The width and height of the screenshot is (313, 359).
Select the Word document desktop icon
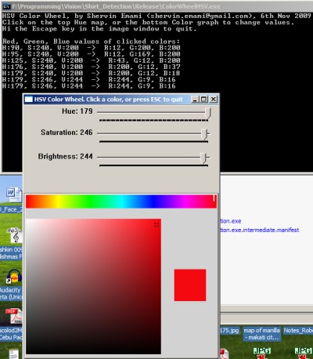pyautogui.click(x=13, y=194)
